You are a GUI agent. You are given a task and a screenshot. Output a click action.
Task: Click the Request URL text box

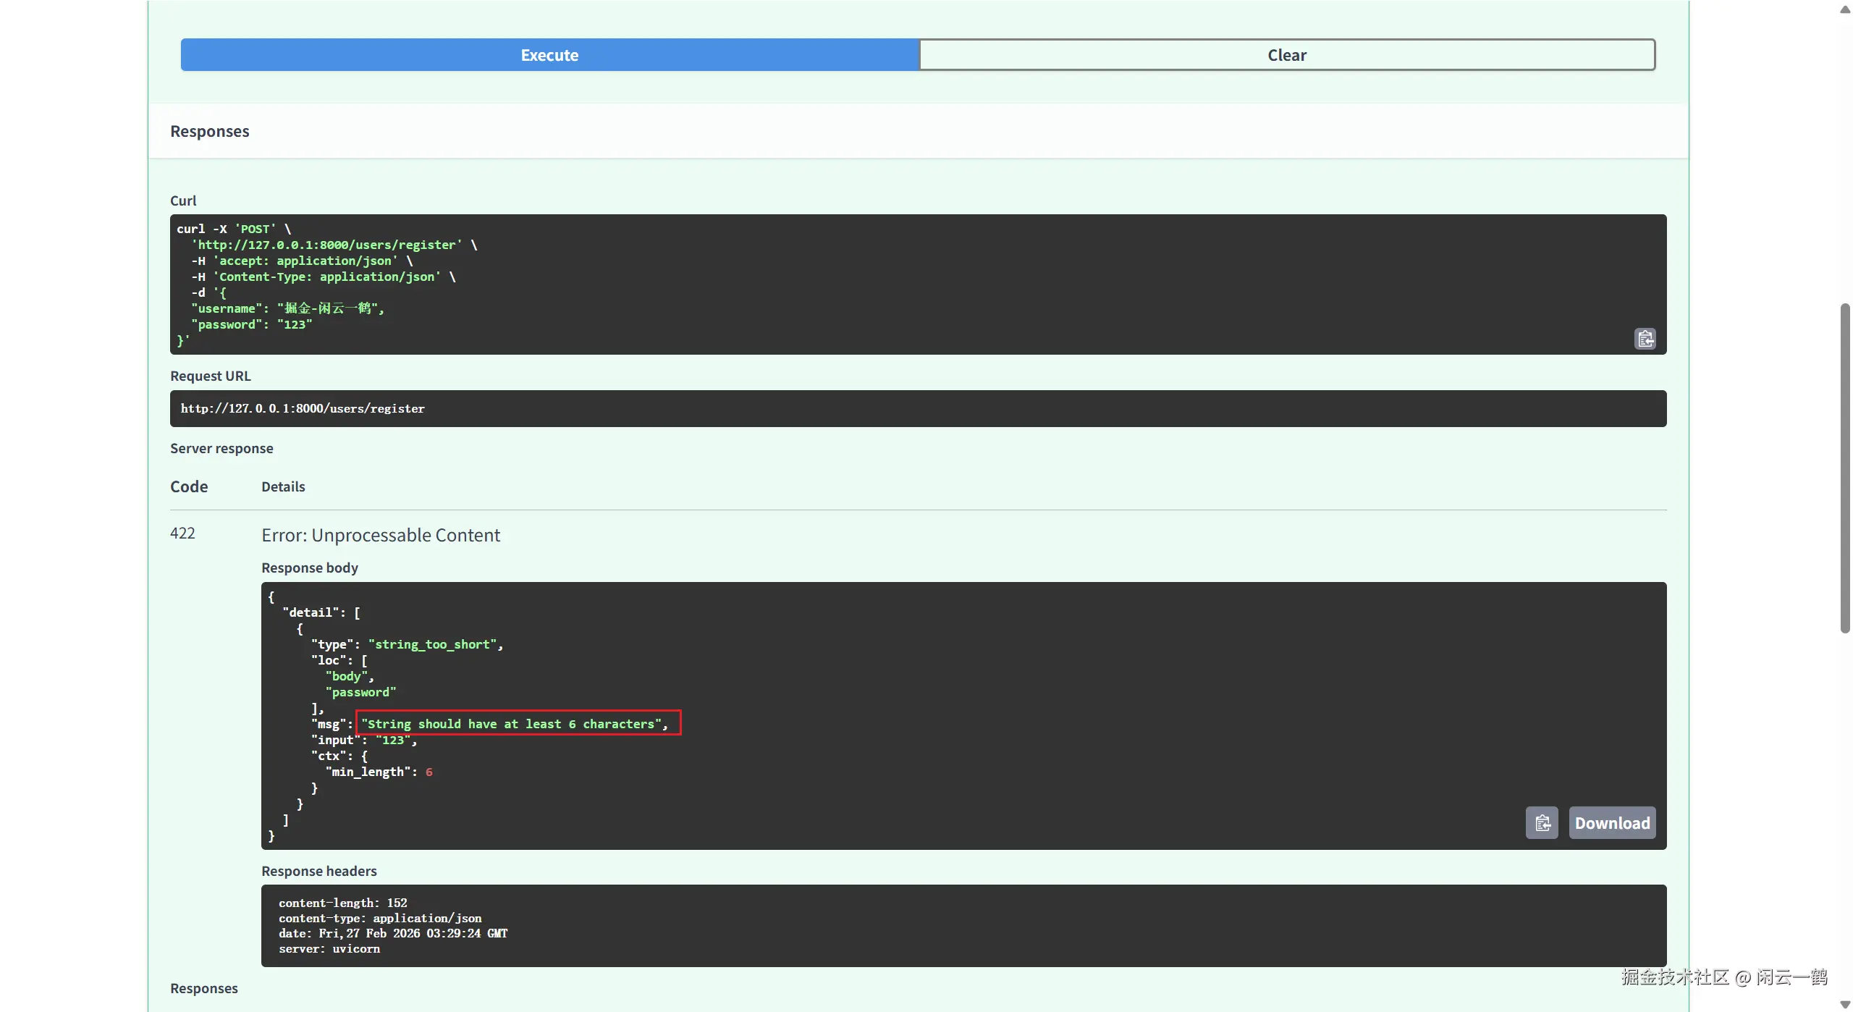pos(917,409)
